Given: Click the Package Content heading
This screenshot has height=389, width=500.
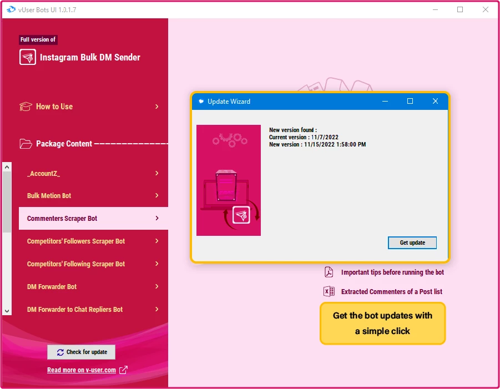Looking at the screenshot, I should click(64, 144).
